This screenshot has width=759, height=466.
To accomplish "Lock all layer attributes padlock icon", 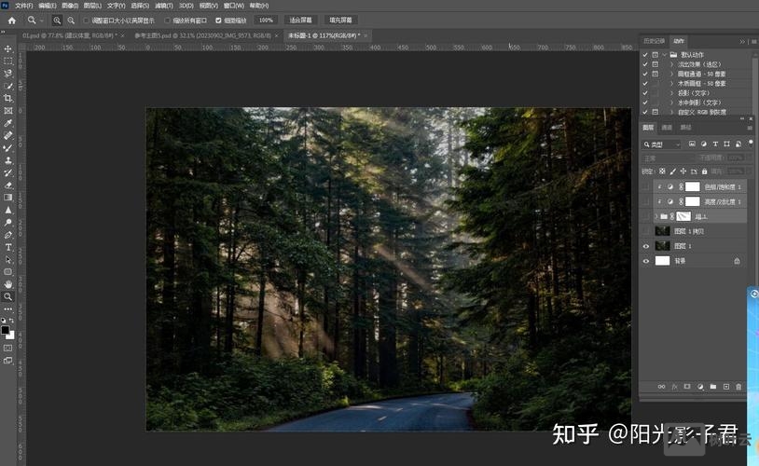I will click(x=704, y=171).
